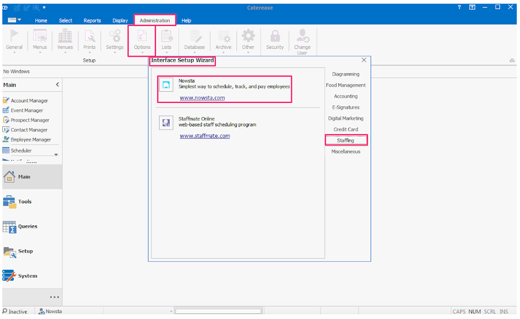This screenshot has width=520, height=319.
Task: Select Staffing category in wizard
Action: pos(346,140)
